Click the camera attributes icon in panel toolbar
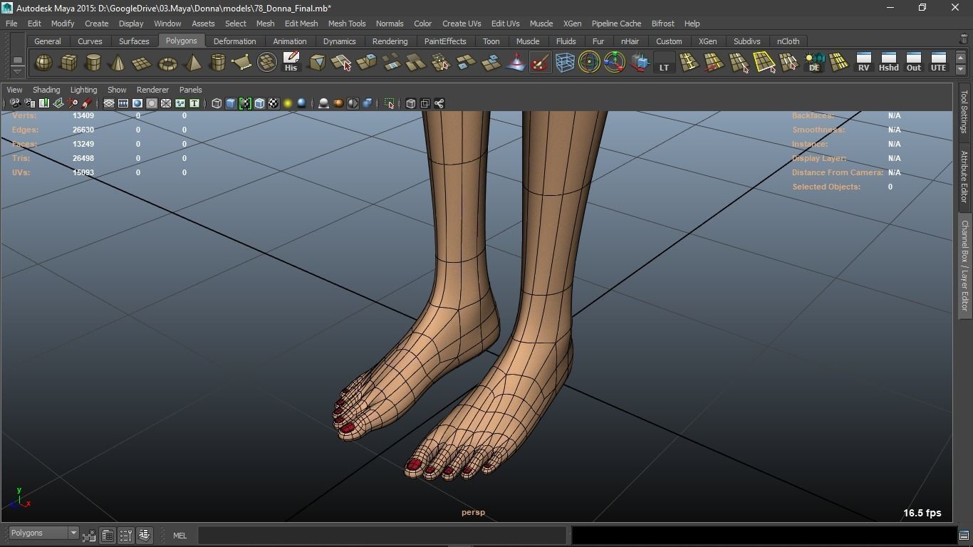This screenshot has height=547, width=973. 29,103
